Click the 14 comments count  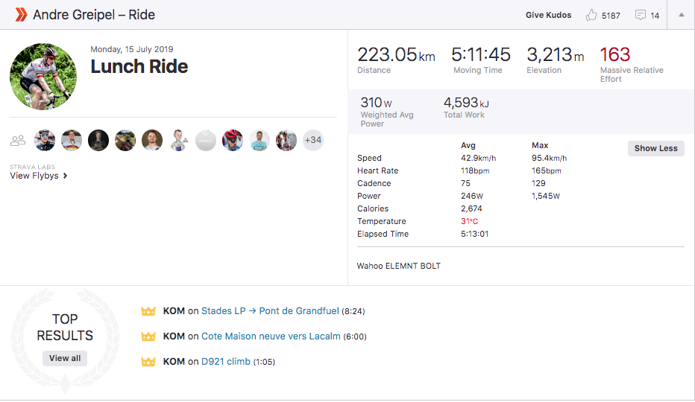click(655, 16)
